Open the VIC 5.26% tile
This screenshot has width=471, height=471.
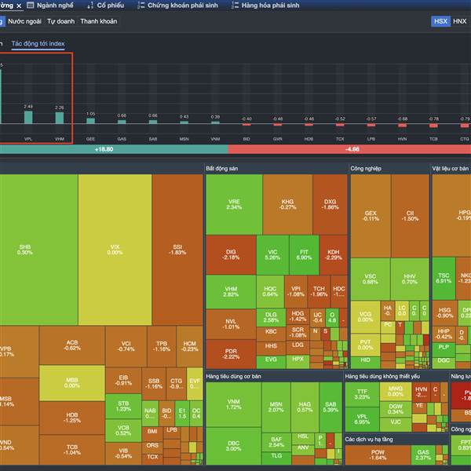pyautogui.click(x=272, y=254)
